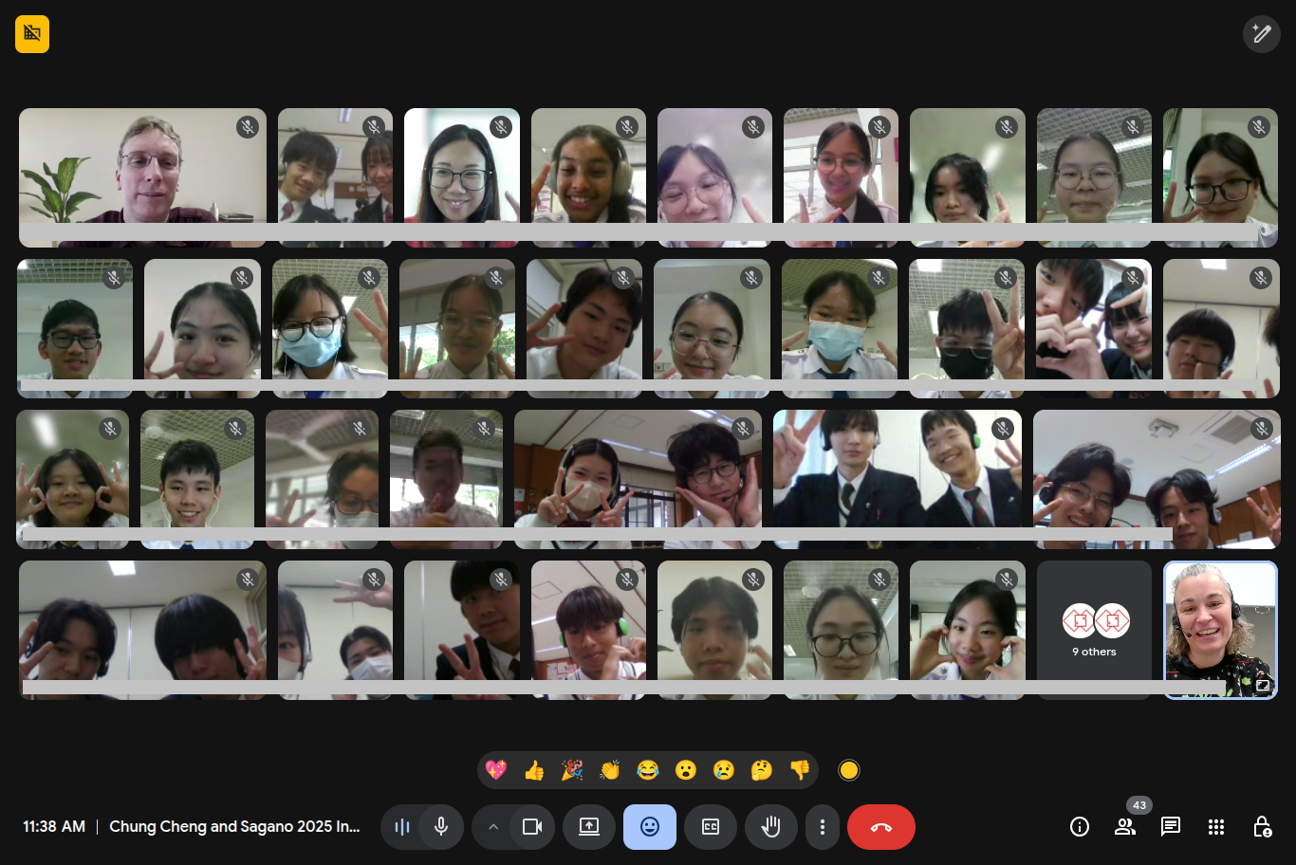Send the party popper reaction
Screen dimensions: 1296x865
(572, 770)
